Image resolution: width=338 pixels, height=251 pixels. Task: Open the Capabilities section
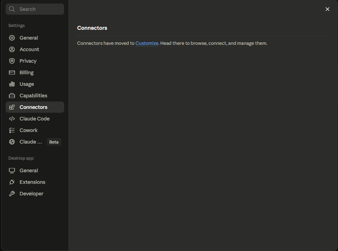tap(35, 96)
